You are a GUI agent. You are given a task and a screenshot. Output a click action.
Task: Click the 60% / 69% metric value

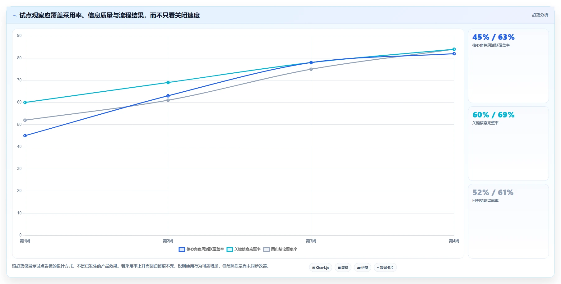(x=494, y=115)
